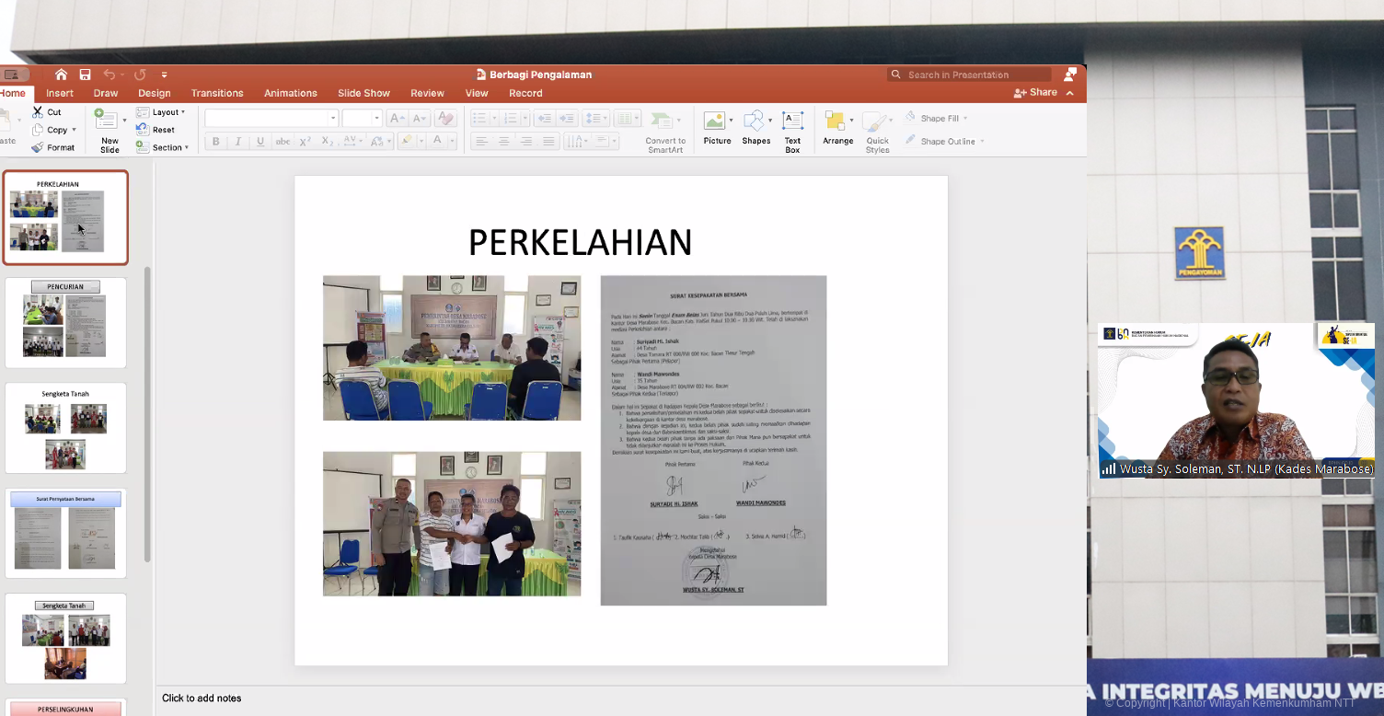Viewport: 1384px width, 716px height.
Task: Open the Section dropdown menu
Action: click(x=163, y=147)
